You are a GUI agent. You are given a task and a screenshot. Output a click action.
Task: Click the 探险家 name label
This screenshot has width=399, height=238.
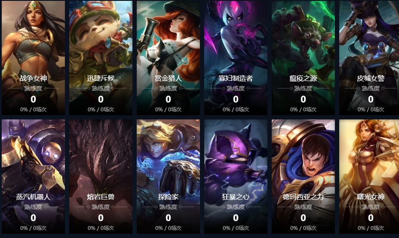[x=168, y=197]
